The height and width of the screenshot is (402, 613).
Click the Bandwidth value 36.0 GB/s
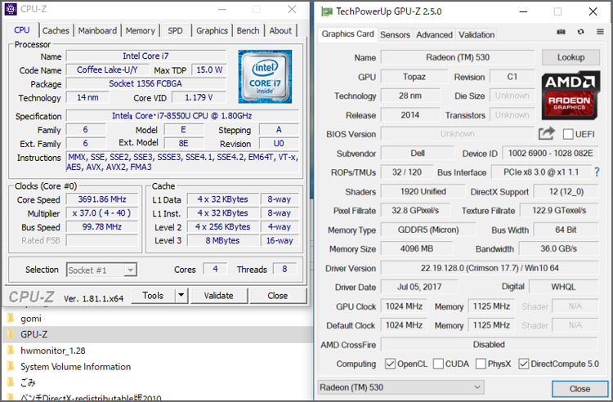[558, 248]
